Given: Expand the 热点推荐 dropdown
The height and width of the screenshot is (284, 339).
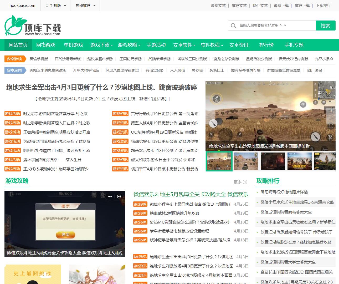Looking at the screenshot, I should (x=86, y=6).
